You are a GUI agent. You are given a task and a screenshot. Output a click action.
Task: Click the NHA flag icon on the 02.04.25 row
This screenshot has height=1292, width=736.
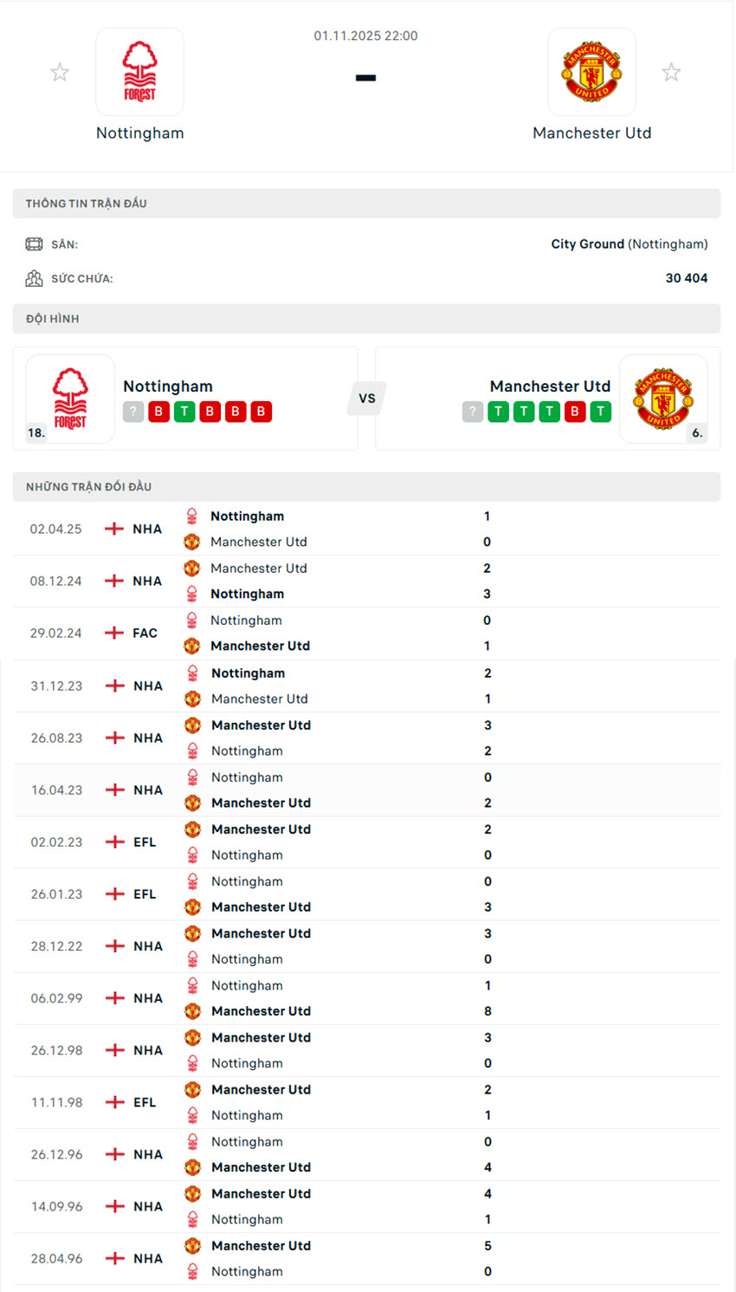[113, 528]
